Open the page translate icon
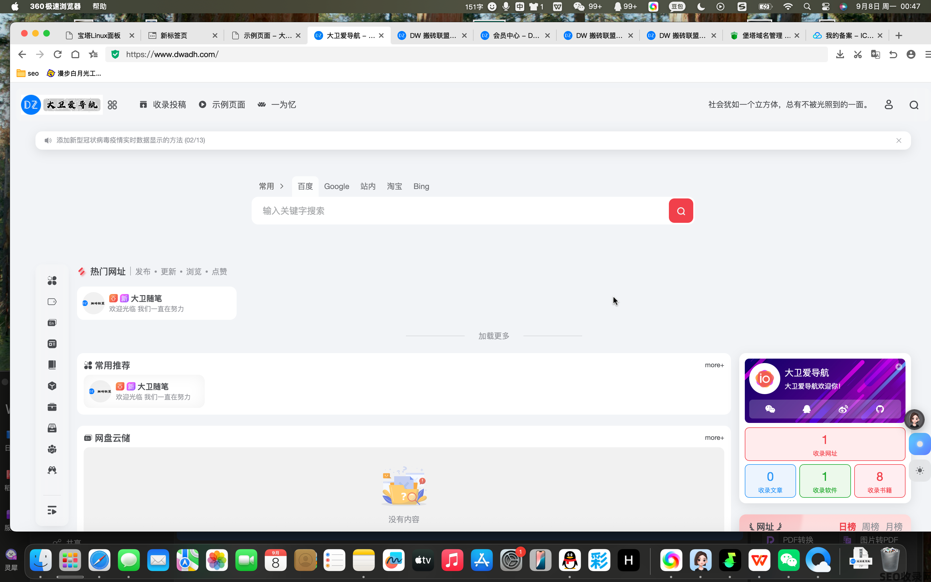Screen dimensions: 931x582 coord(875,54)
